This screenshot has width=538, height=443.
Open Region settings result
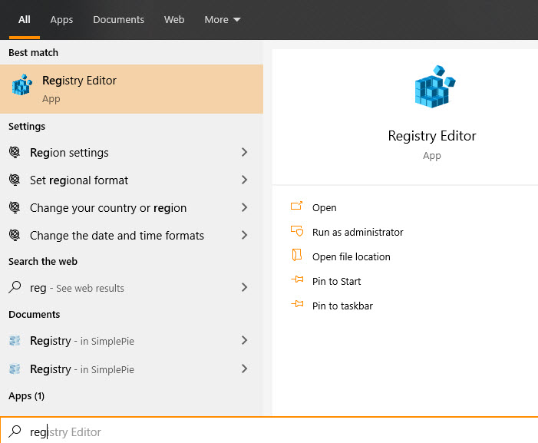tap(131, 152)
